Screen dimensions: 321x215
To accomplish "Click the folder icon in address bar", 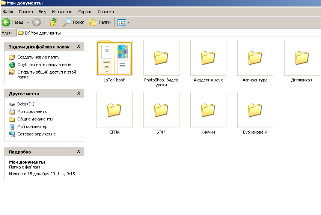I will [x=21, y=33].
